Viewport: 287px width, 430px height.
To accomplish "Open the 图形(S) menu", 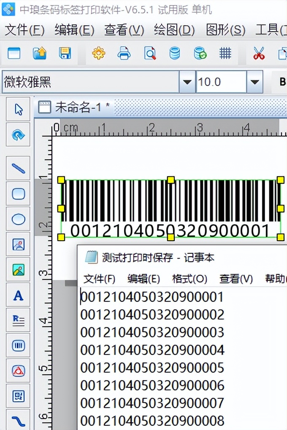I will tap(225, 30).
